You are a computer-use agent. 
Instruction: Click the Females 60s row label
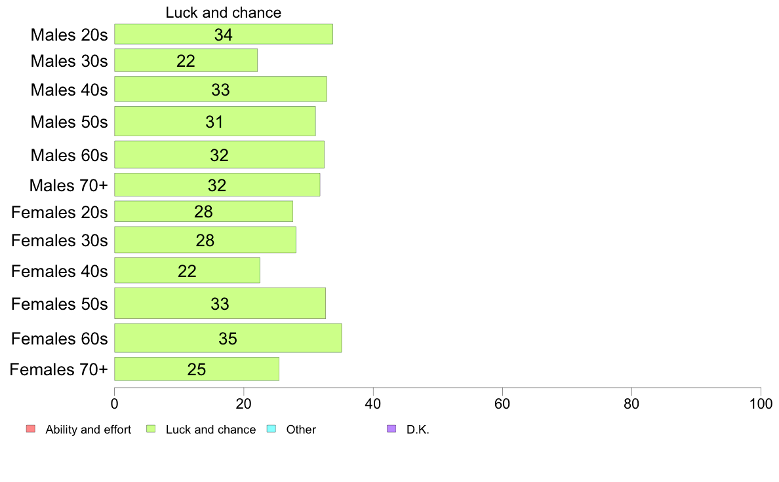[60, 339]
